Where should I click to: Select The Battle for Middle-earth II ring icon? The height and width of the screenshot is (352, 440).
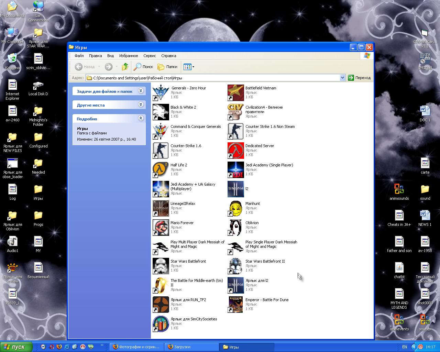click(161, 285)
